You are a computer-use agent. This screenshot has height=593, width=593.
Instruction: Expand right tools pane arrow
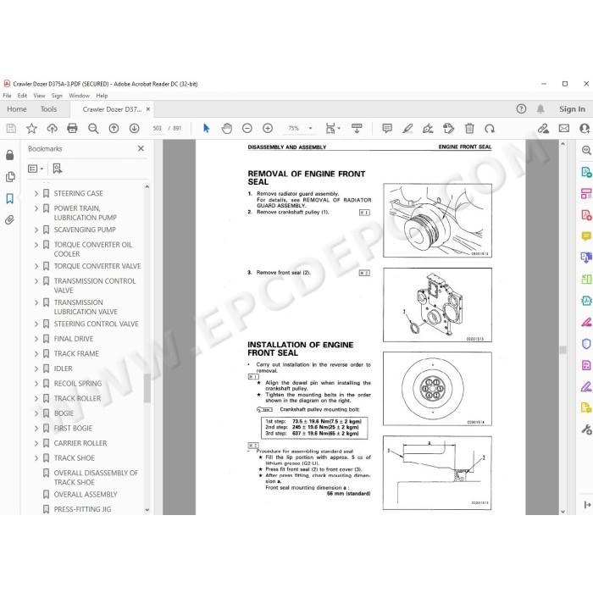click(x=587, y=505)
